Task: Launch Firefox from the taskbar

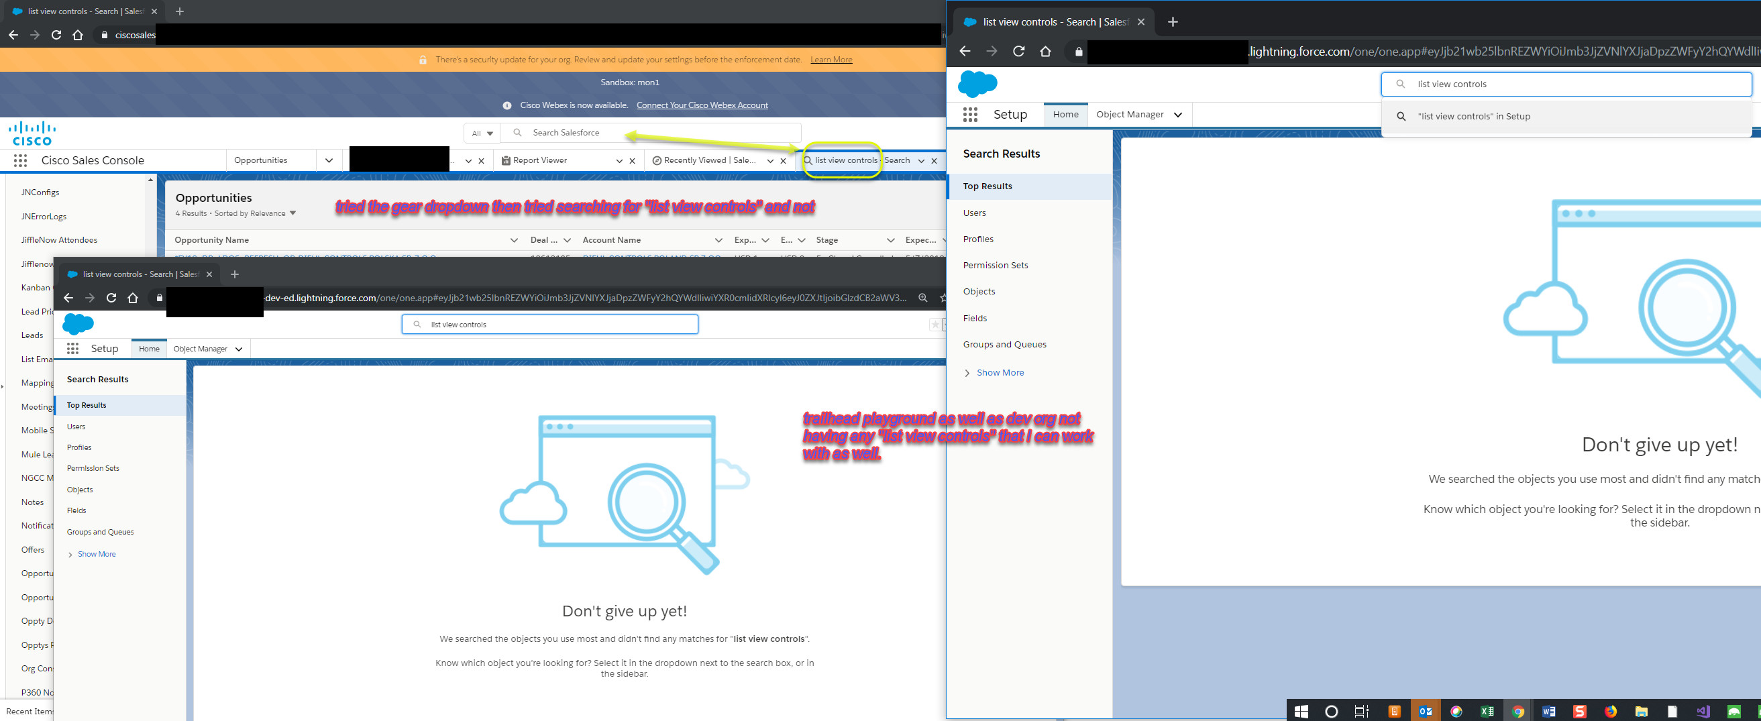Action: [x=1611, y=712]
